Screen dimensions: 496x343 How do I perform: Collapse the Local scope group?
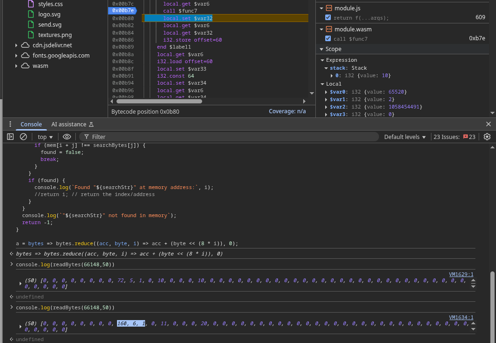tap(322, 84)
